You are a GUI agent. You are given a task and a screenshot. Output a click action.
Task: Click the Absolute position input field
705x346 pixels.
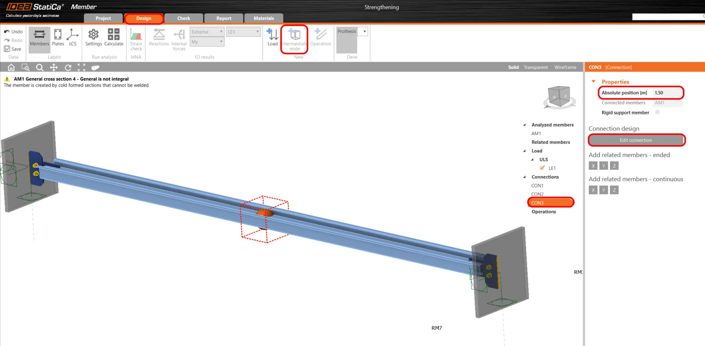click(x=667, y=93)
